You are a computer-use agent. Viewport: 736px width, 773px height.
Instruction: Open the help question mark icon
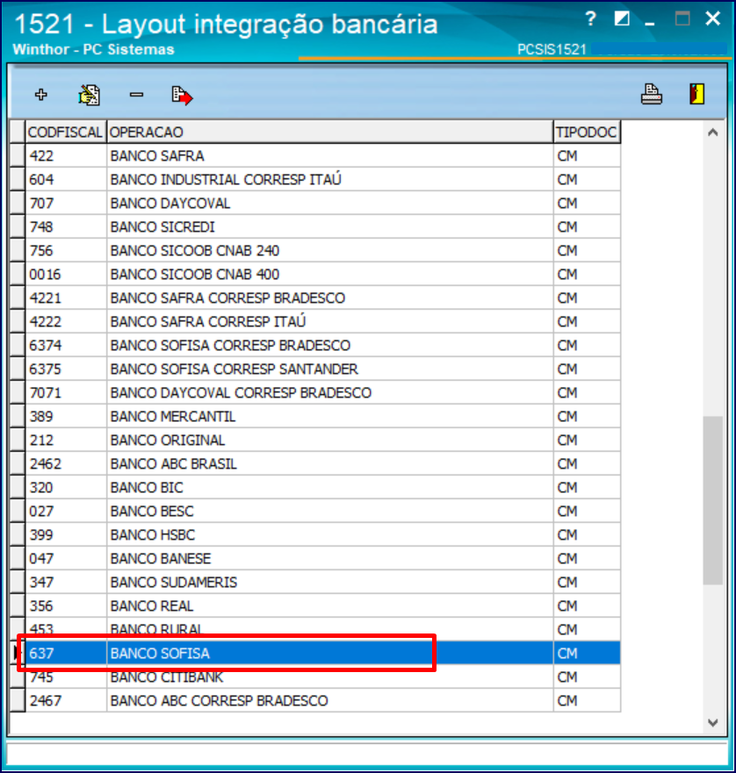tap(590, 18)
